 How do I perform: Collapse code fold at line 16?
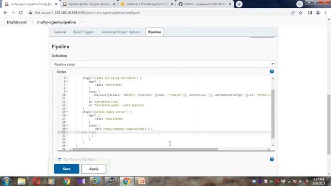(67, 115)
